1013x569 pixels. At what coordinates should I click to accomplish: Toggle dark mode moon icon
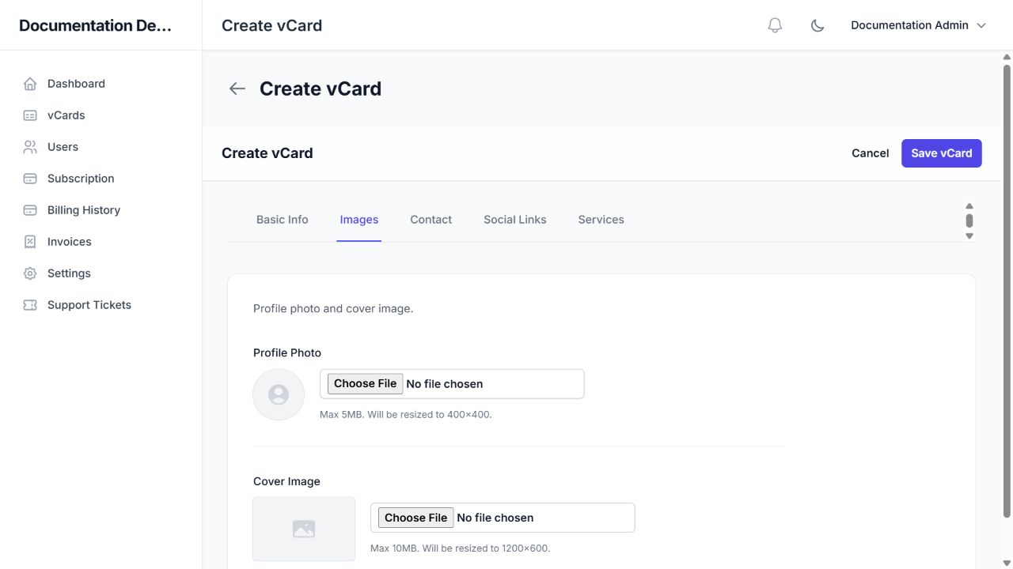818,25
